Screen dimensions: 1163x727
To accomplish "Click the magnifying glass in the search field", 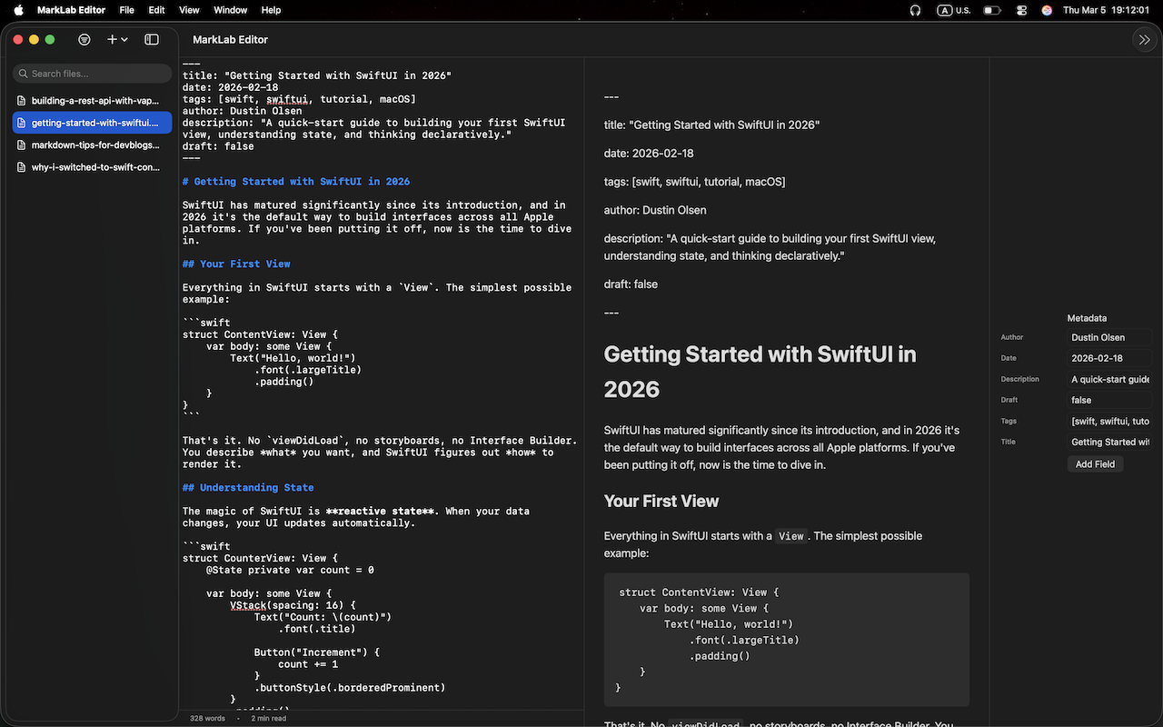I will point(23,74).
